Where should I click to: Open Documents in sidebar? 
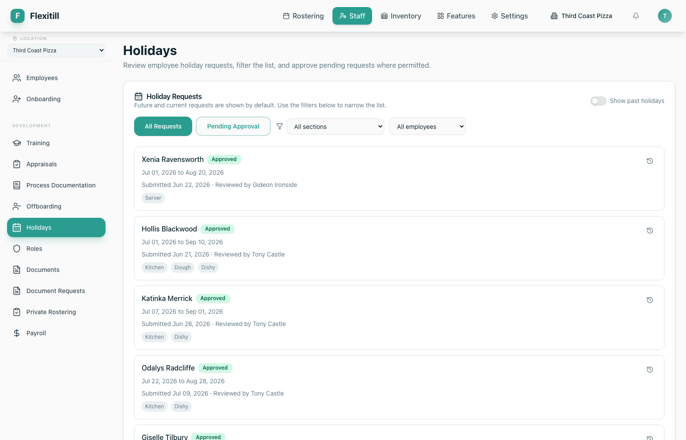tap(56, 270)
